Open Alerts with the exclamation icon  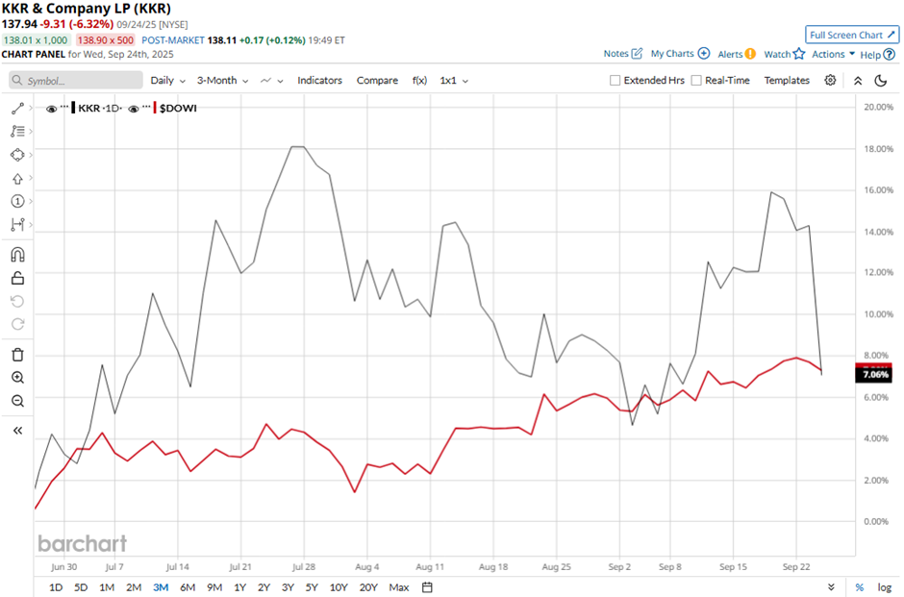750,54
